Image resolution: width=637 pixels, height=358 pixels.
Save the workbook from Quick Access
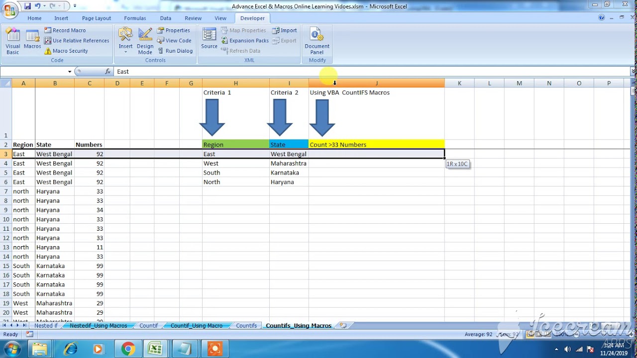(28, 6)
